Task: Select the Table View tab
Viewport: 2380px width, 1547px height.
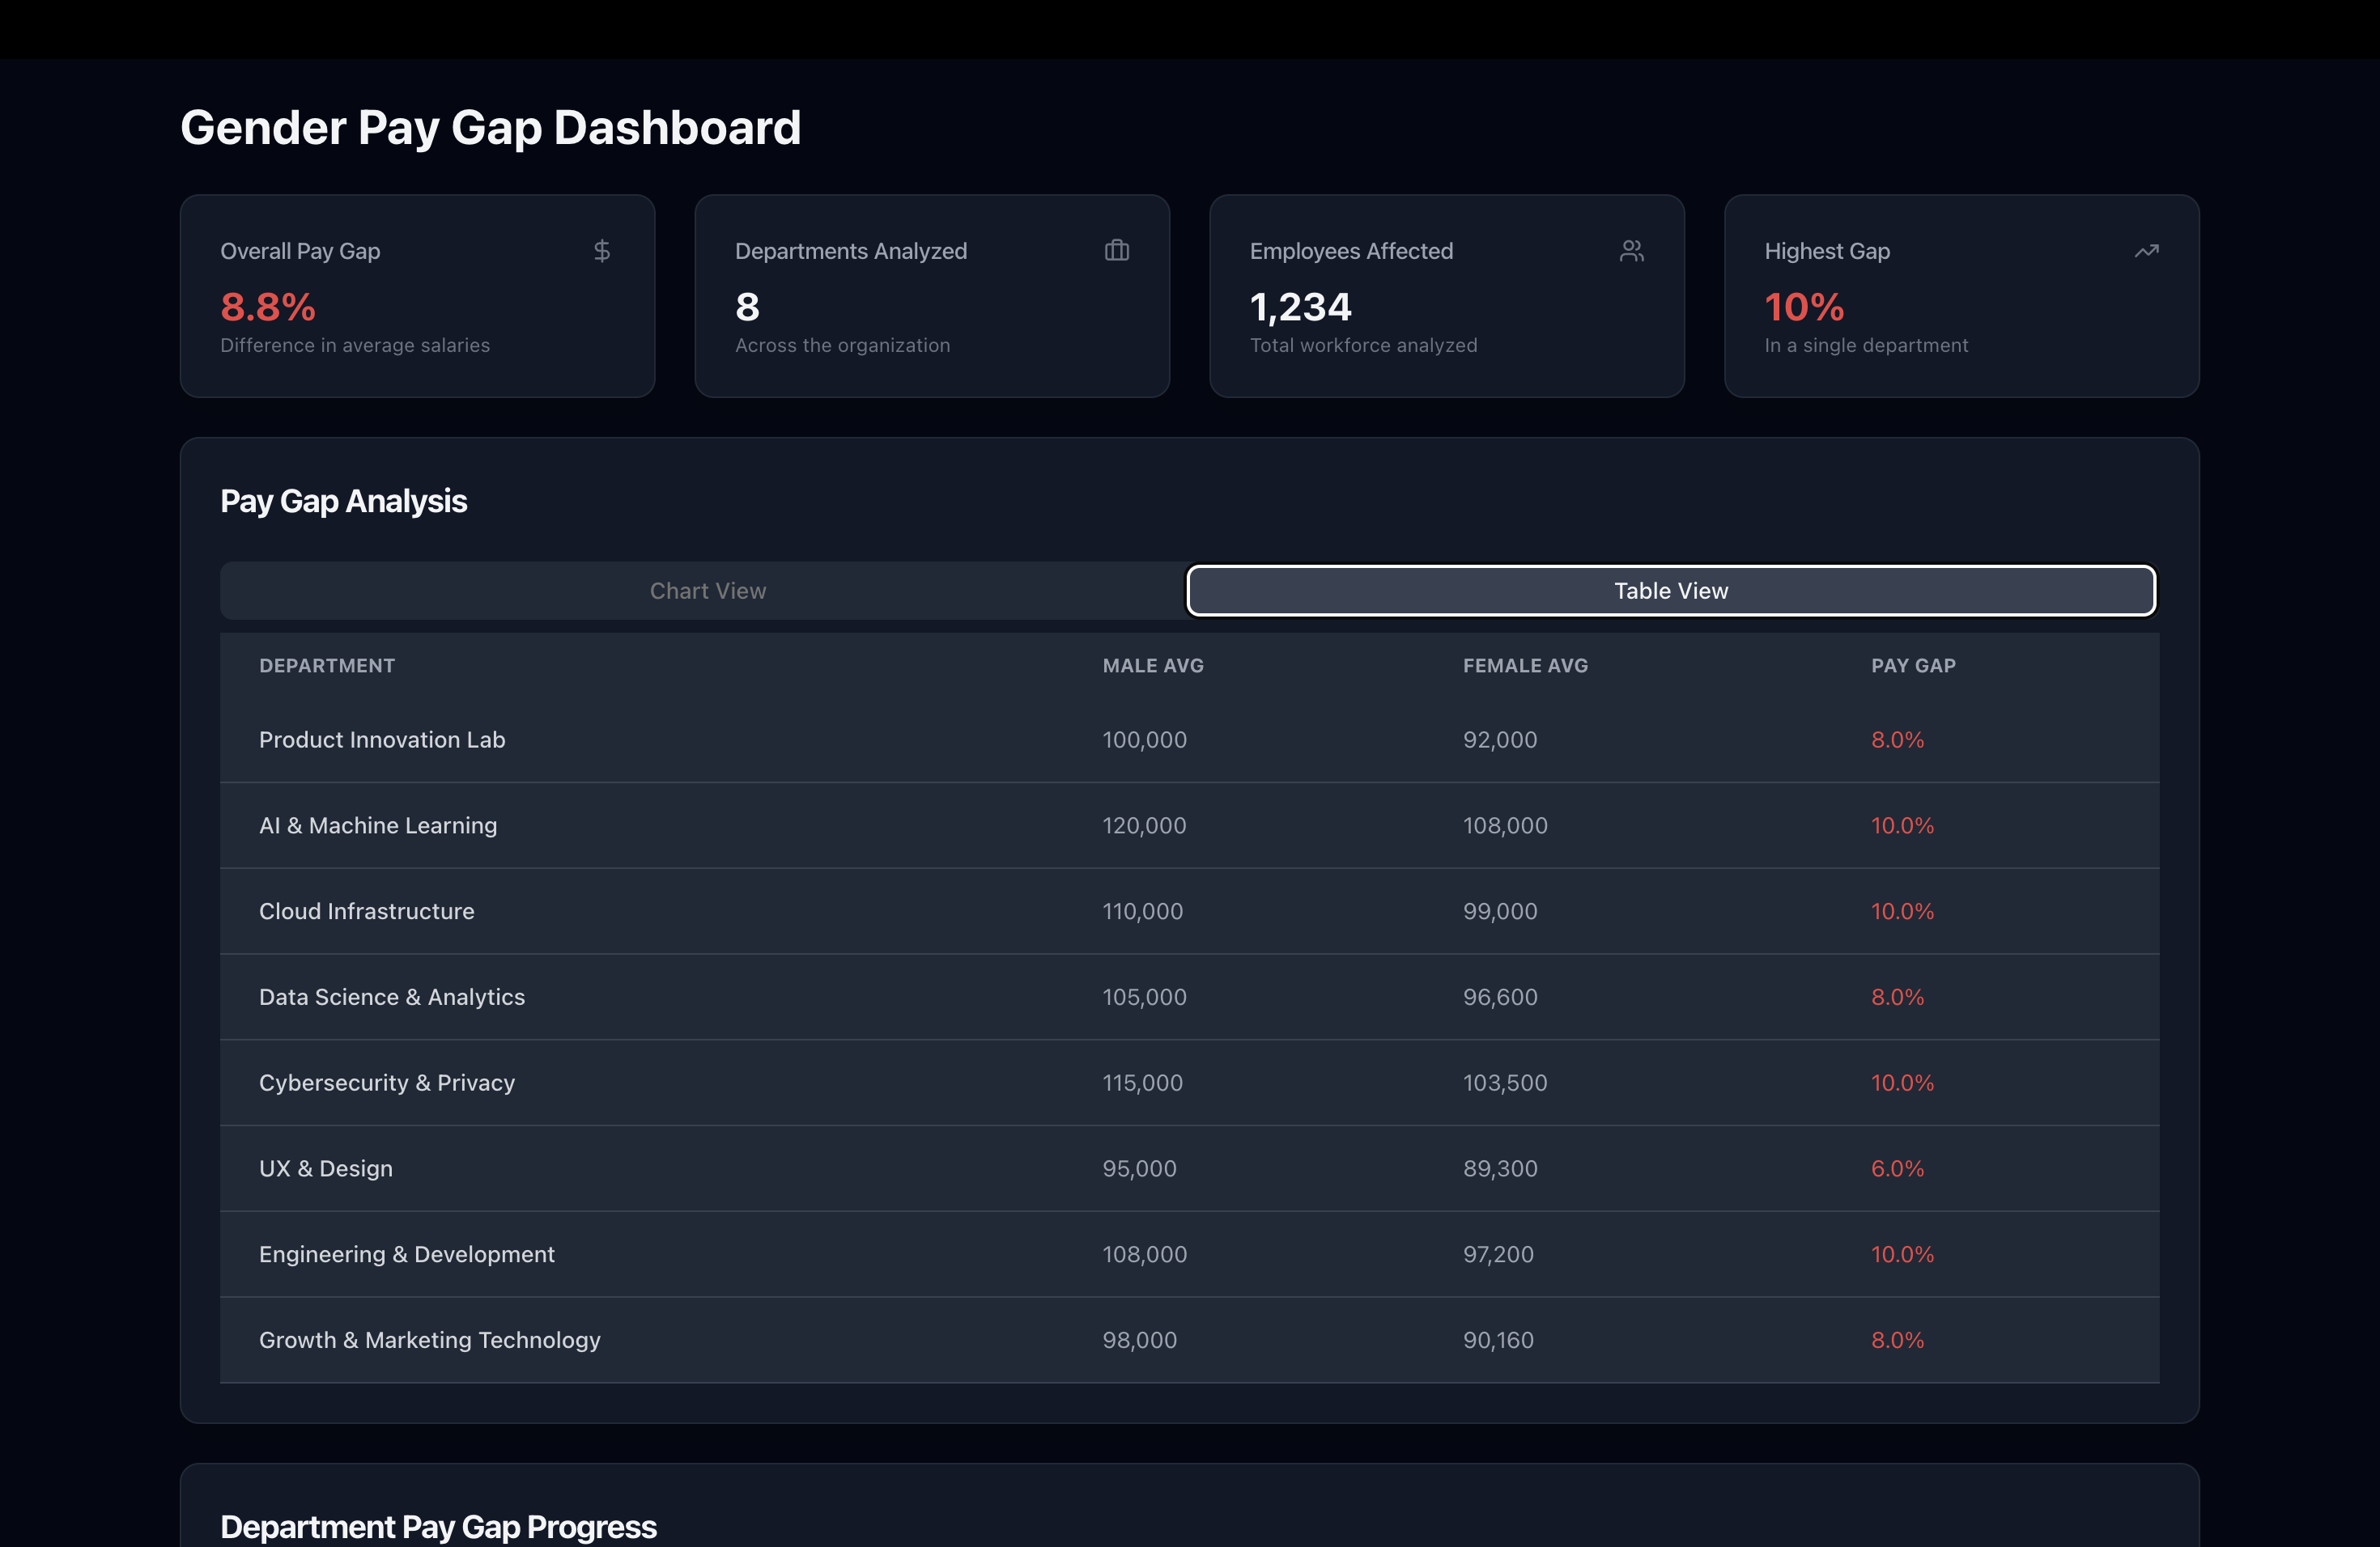Action: 1670,591
